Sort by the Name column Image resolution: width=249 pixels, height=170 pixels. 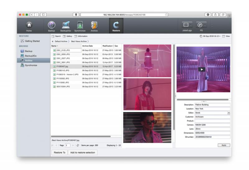[x=66, y=46]
